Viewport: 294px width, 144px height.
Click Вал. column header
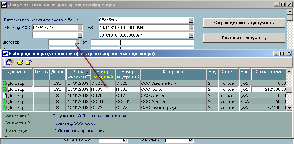tap(245, 74)
